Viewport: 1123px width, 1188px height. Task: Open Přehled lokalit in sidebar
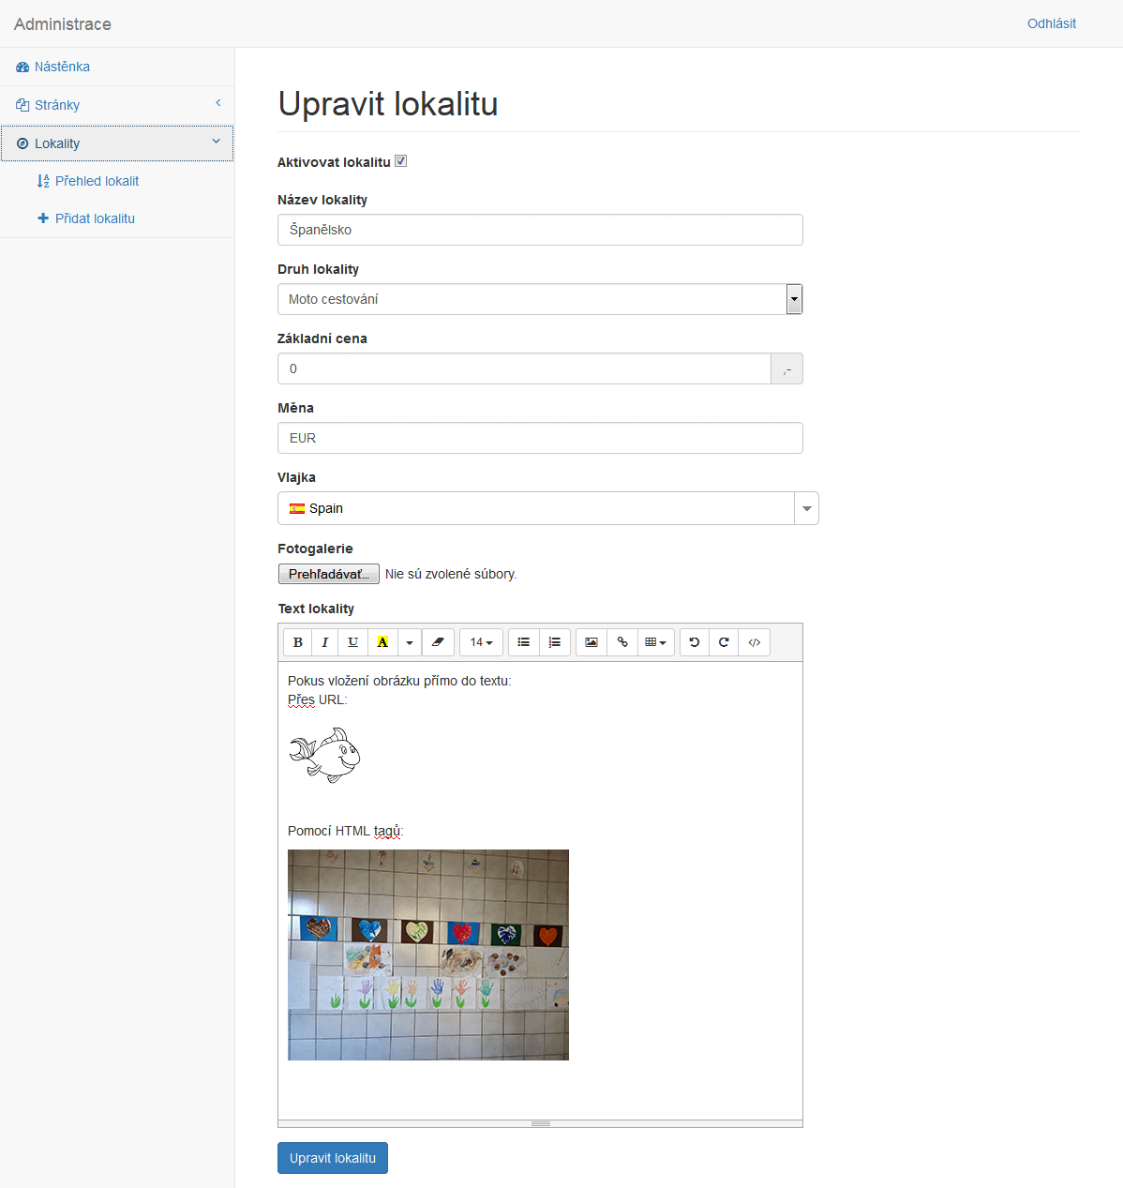pos(117,181)
